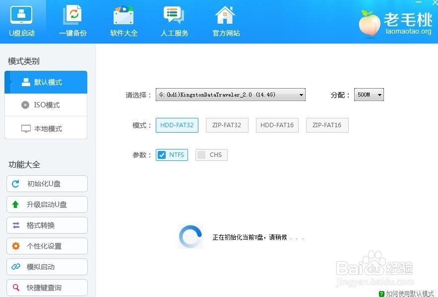Enable the CHS parameter checkbox
The image size is (438, 297).
(x=201, y=155)
